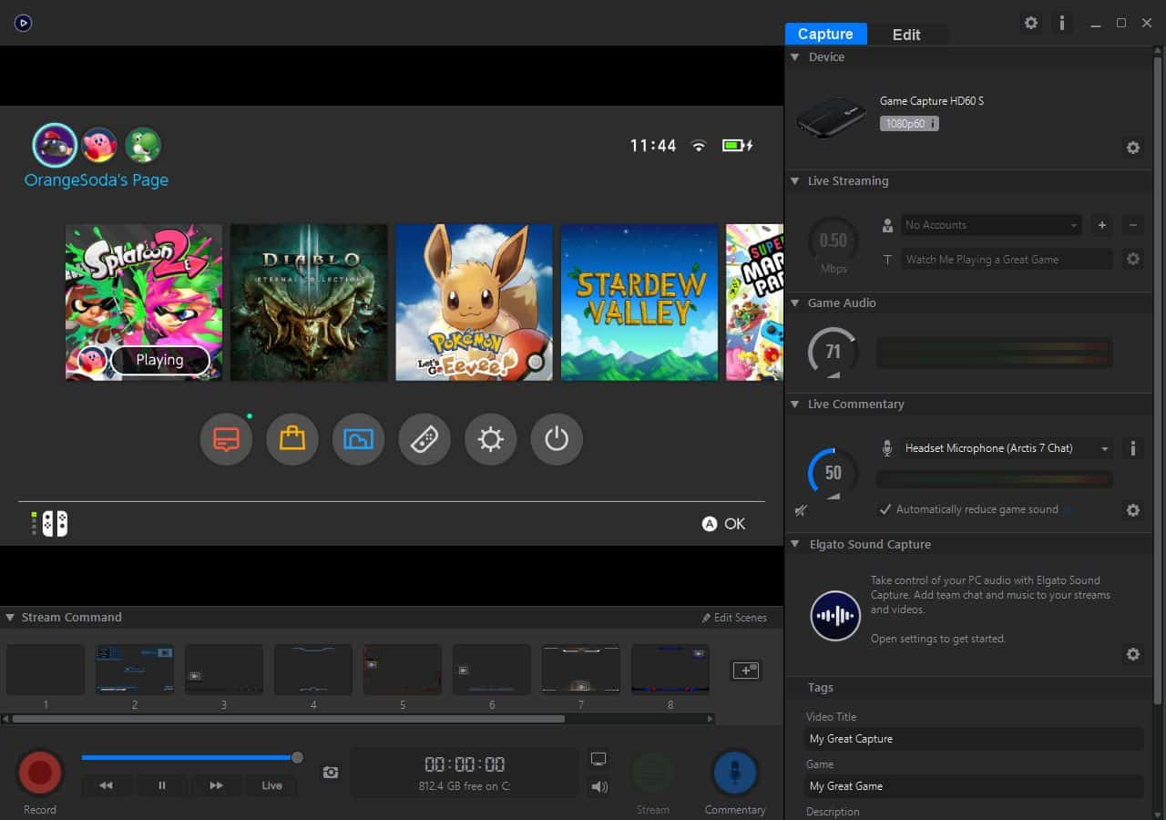Collapse the Device section

(x=795, y=56)
